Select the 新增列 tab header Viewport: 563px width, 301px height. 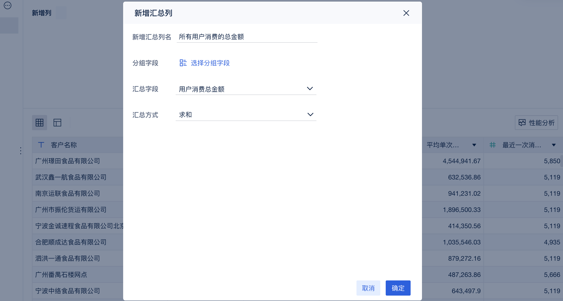[41, 13]
